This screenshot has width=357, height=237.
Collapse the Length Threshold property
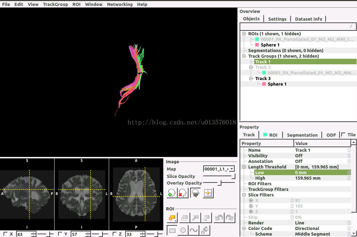(244, 167)
